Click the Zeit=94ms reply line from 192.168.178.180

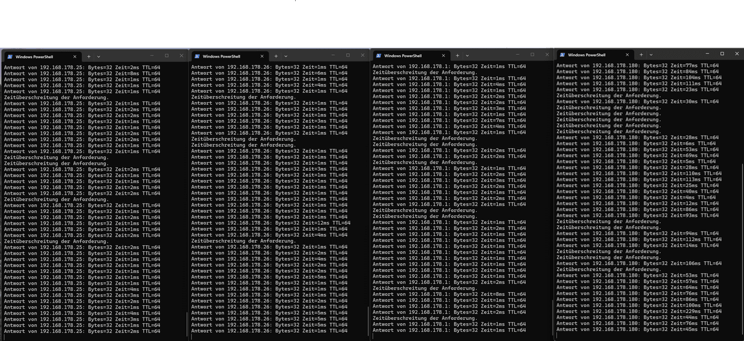coord(637,233)
